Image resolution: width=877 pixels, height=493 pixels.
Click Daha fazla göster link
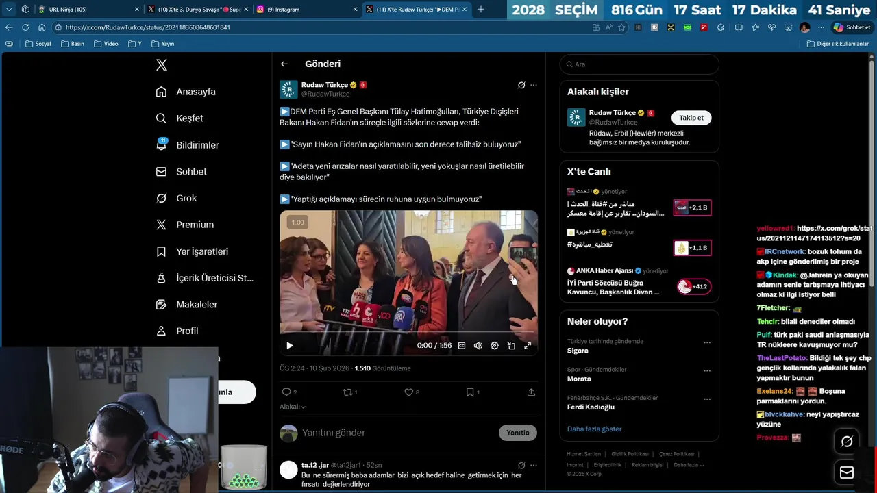(x=595, y=429)
